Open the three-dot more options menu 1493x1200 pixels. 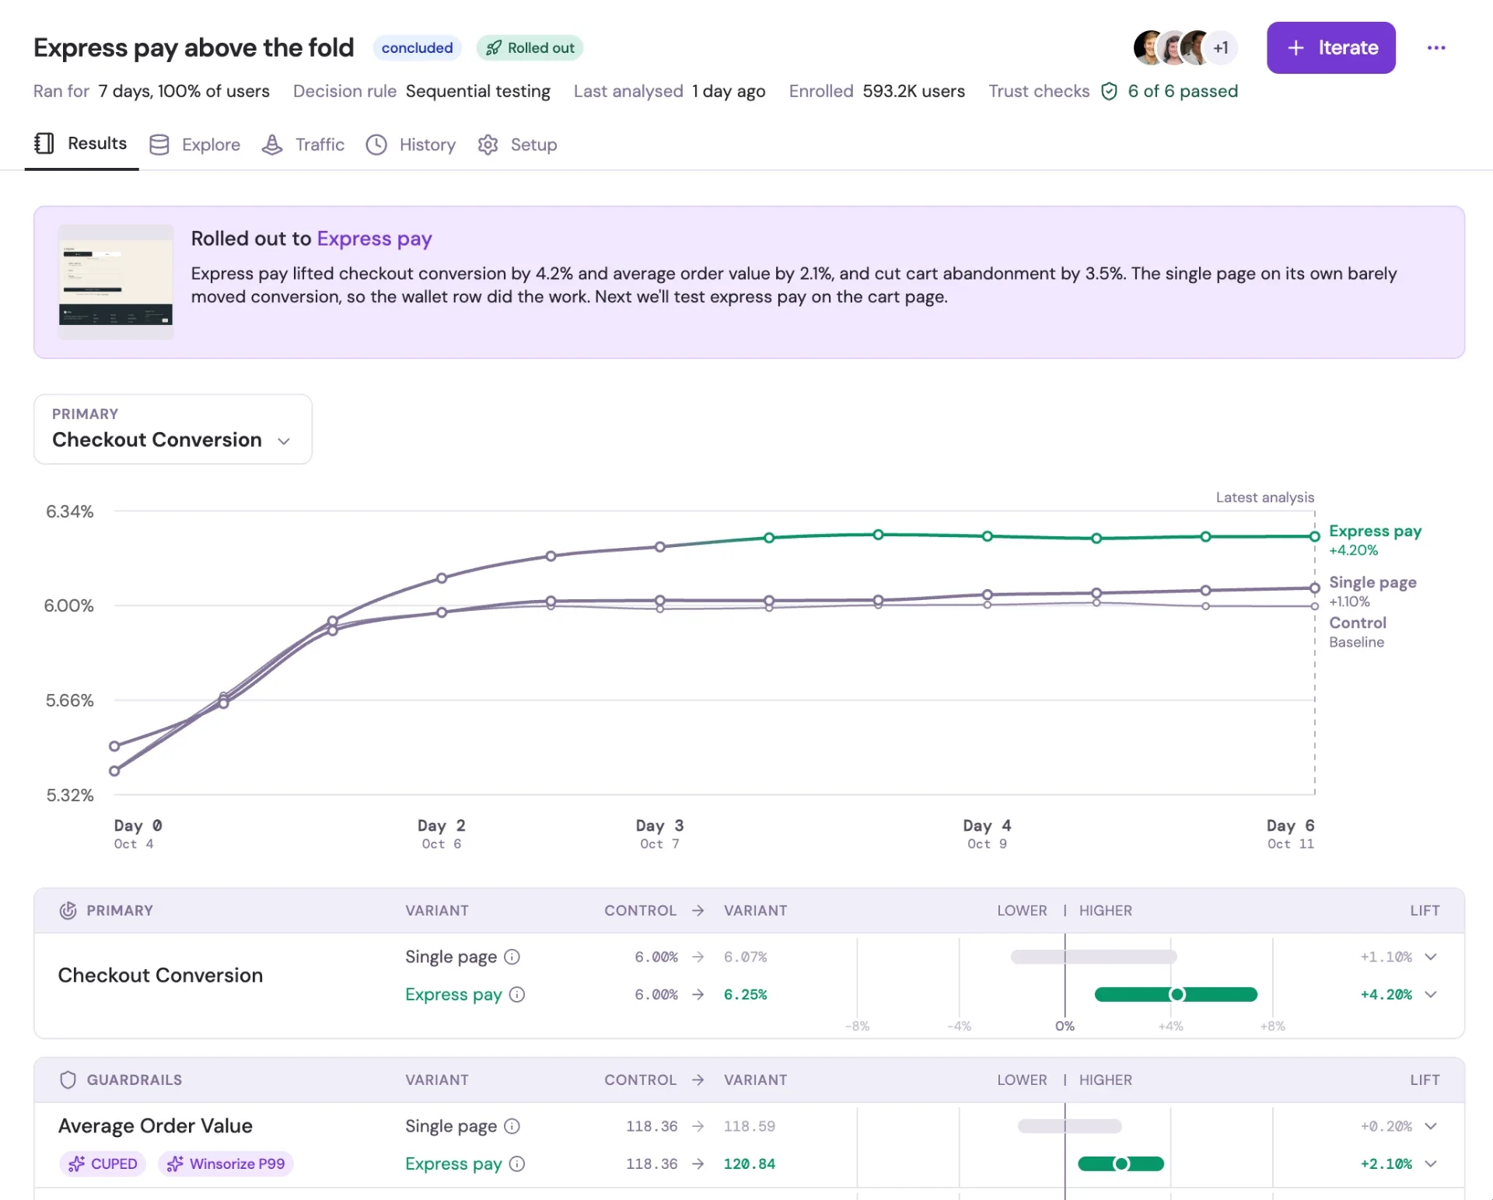pyautogui.click(x=1435, y=47)
